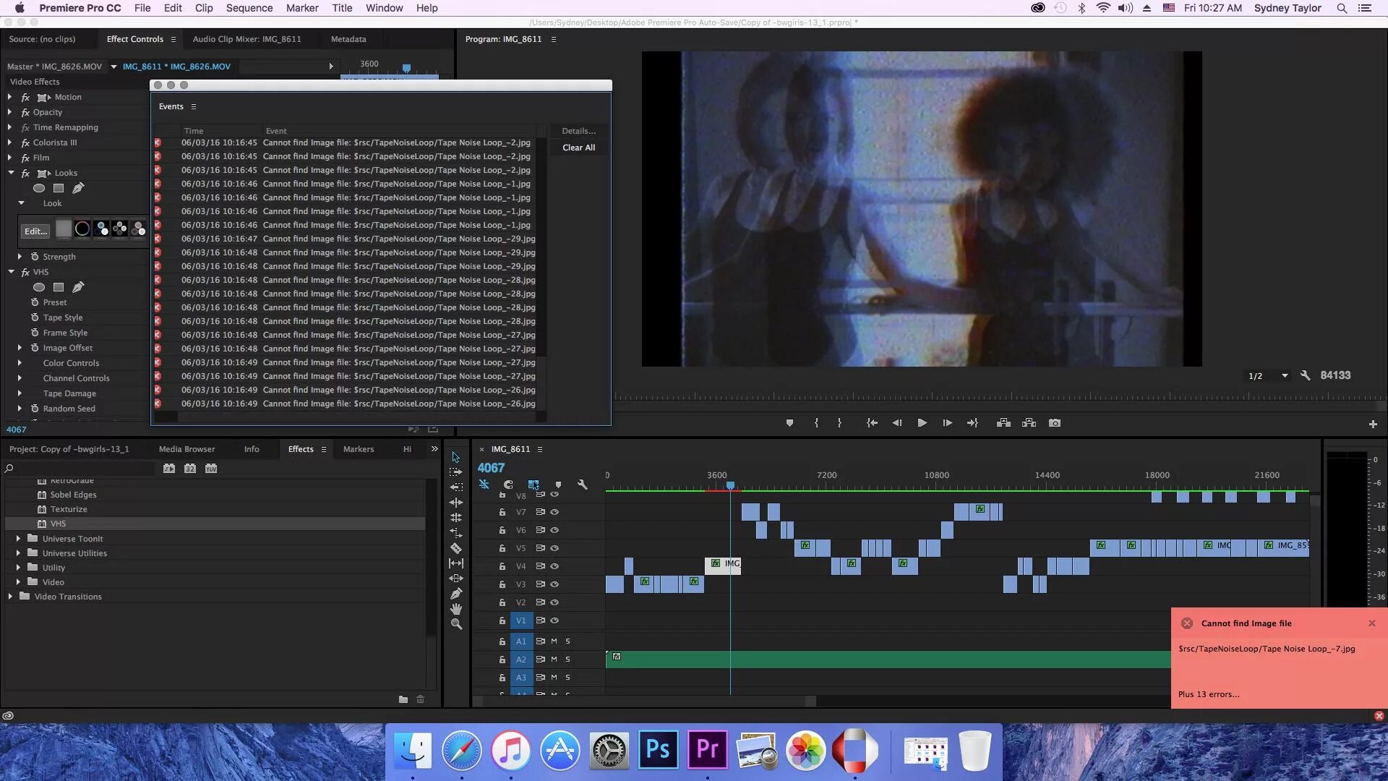Open the Sequence menu
Image resolution: width=1388 pixels, height=781 pixels.
[x=249, y=8]
